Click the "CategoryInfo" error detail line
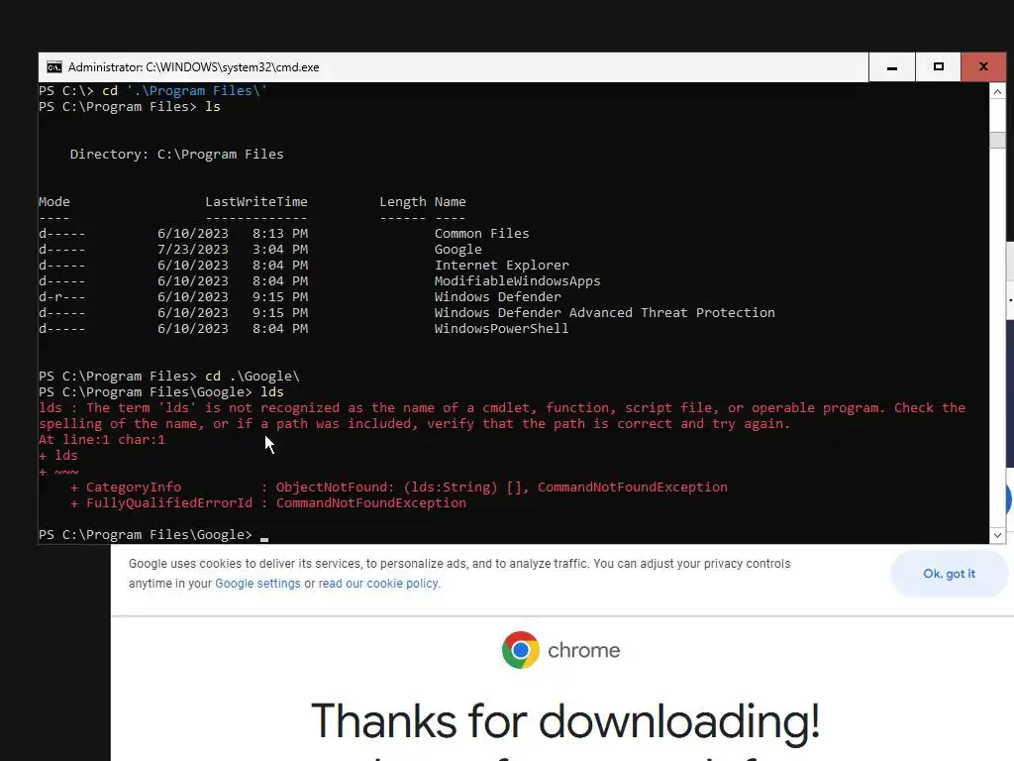The image size is (1014, 761). (x=399, y=487)
